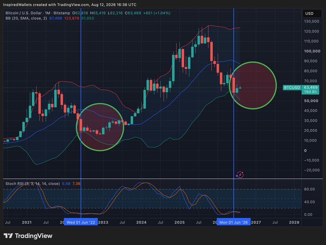Click the 80.00 Stoch RSI axis label
The image size is (326, 245).
coord(309,189)
